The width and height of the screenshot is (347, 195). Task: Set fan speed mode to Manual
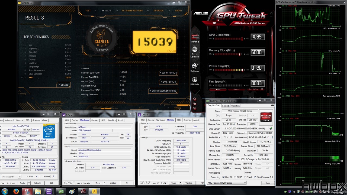click(237, 89)
